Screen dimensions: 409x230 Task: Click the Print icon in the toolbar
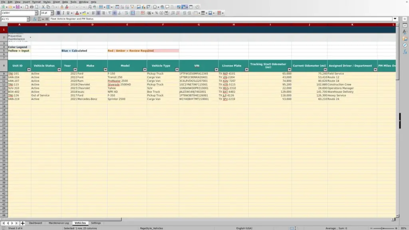(x=32, y=7)
